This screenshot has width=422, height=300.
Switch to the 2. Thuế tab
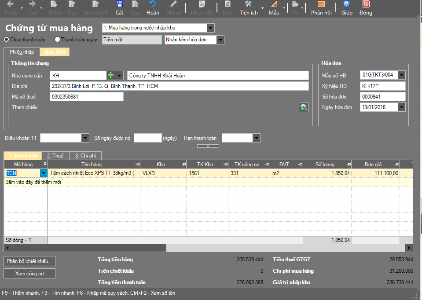(55, 156)
